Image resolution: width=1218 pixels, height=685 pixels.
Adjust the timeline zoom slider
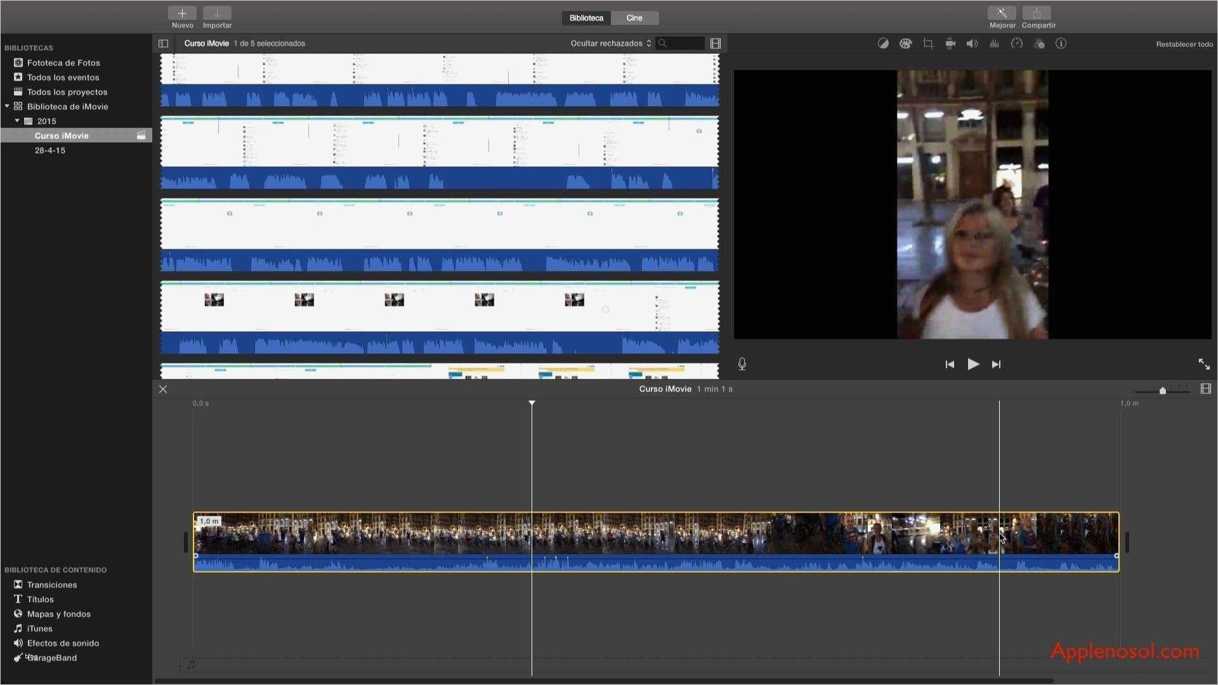(1163, 390)
